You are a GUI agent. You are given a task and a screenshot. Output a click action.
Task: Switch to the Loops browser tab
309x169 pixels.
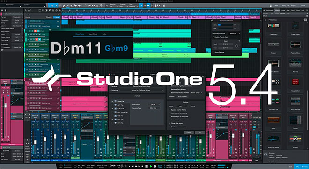(283, 10)
